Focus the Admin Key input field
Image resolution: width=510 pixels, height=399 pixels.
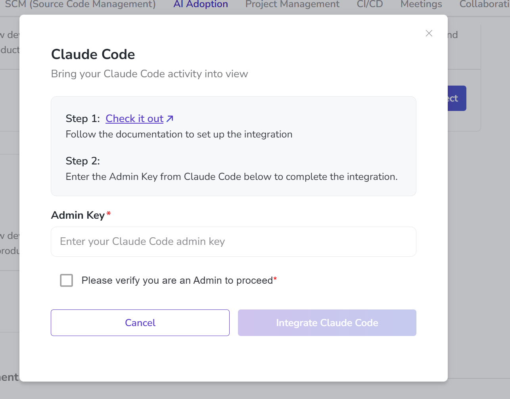pyautogui.click(x=233, y=242)
